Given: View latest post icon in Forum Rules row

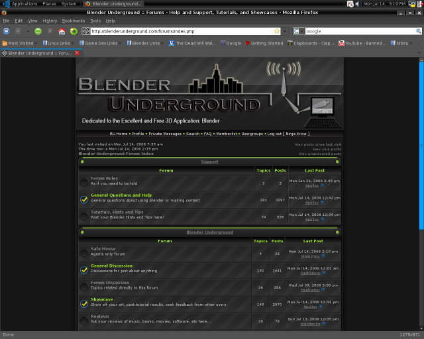Looking at the screenshot, I should (x=322, y=185).
